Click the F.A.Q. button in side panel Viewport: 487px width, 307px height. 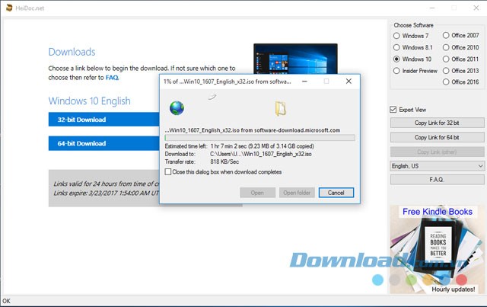(437, 180)
